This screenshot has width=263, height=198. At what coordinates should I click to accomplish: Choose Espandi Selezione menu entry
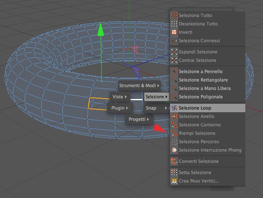pos(208,52)
